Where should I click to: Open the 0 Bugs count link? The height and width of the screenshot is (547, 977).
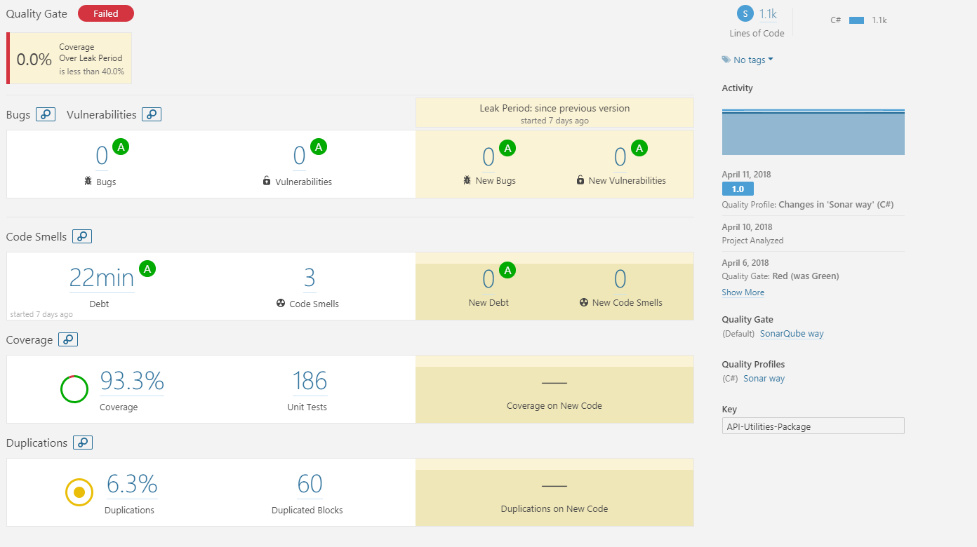pos(102,155)
